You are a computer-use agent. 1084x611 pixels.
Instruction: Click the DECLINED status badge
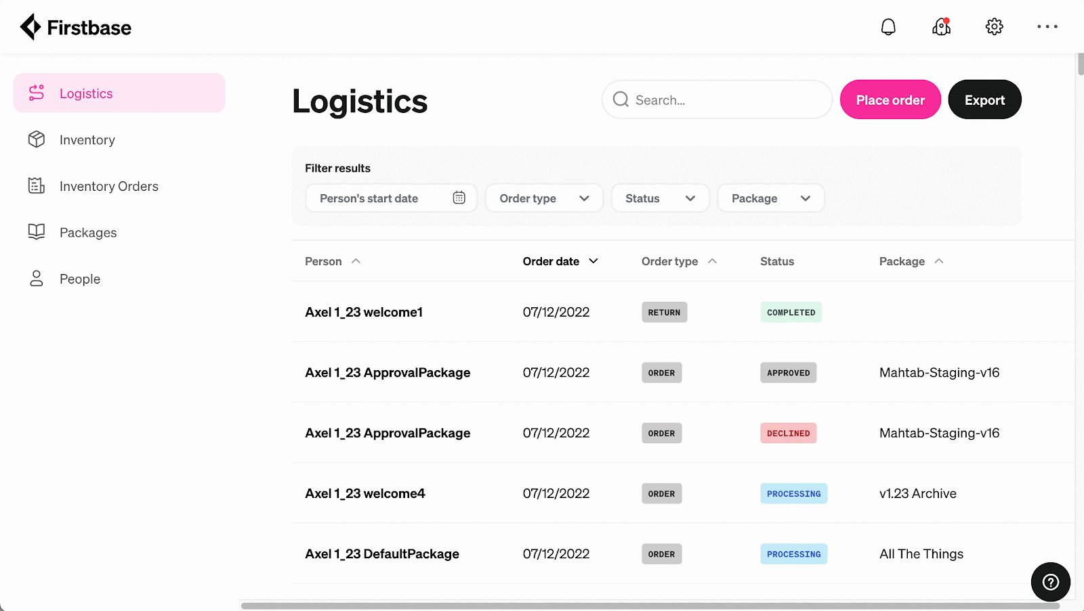[x=788, y=433]
